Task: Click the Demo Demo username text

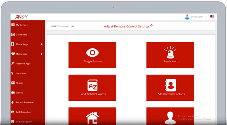Action: coord(197,17)
